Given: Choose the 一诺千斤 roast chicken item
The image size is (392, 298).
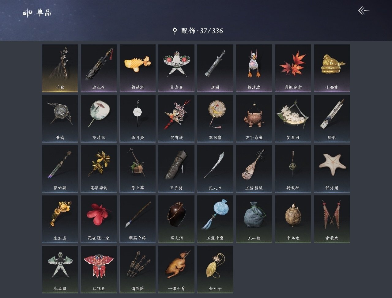Looking at the screenshot, I should [176, 269].
